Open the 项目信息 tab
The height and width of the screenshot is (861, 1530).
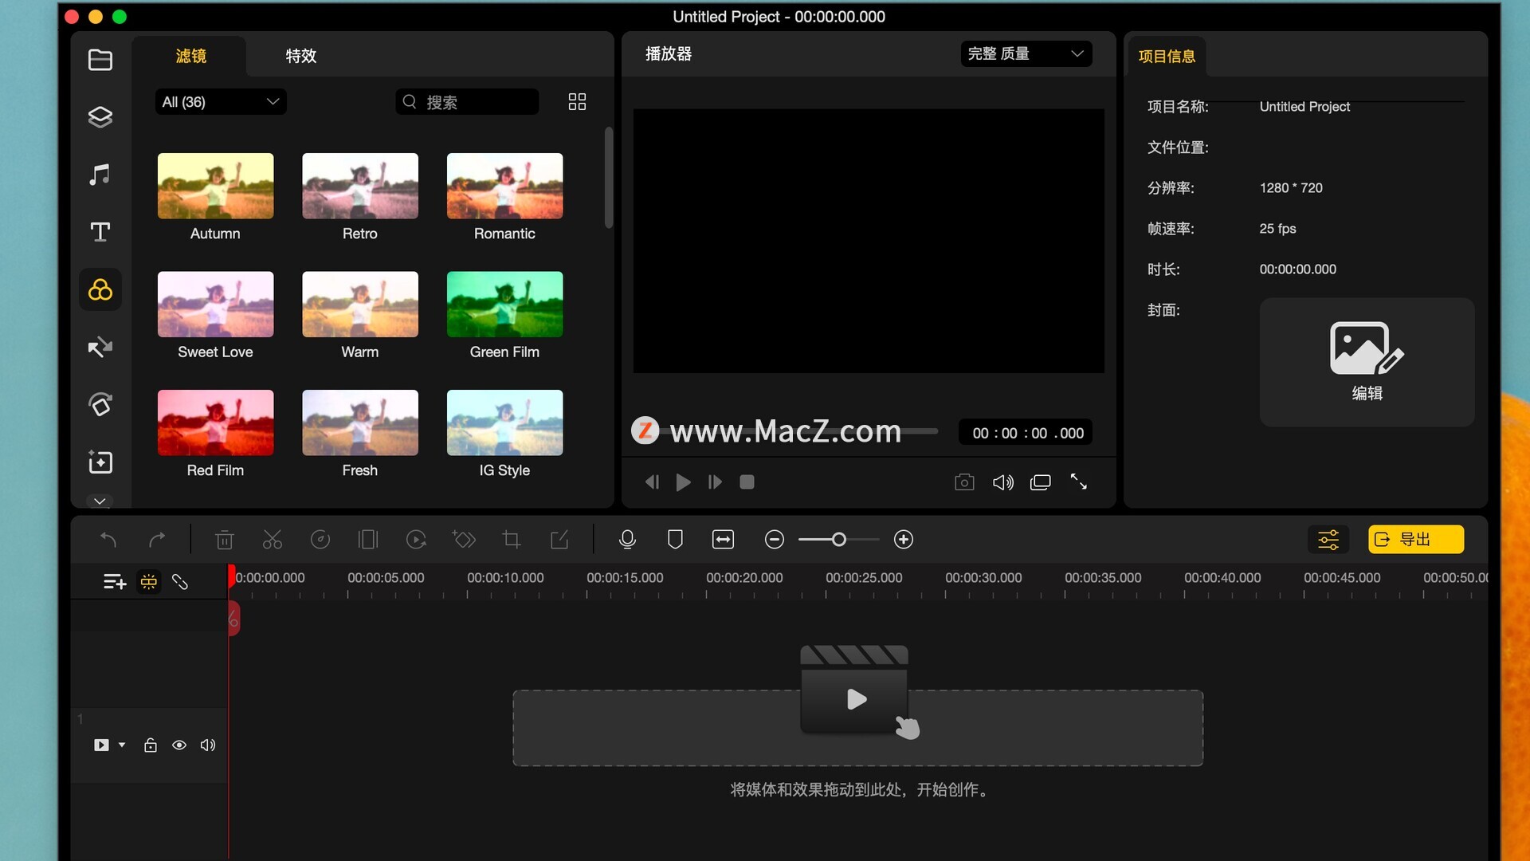[x=1167, y=57]
